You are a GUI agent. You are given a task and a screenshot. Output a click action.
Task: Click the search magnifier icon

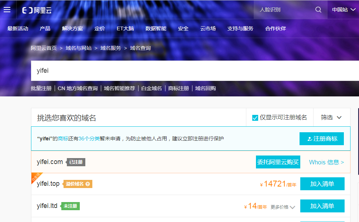[x=318, y=10]
